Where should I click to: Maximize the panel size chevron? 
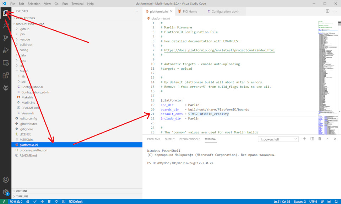point(327,139)
